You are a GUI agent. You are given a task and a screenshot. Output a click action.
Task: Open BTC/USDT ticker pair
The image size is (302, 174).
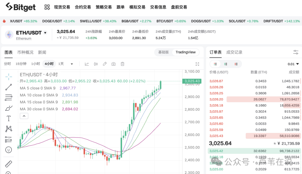[171, 21]
